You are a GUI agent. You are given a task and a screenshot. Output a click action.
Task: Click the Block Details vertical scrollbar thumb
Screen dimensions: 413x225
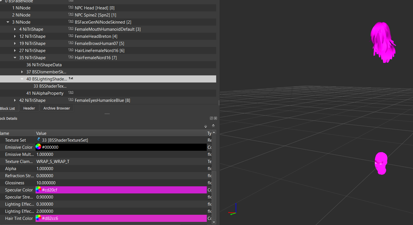click(x=214, y=195)
